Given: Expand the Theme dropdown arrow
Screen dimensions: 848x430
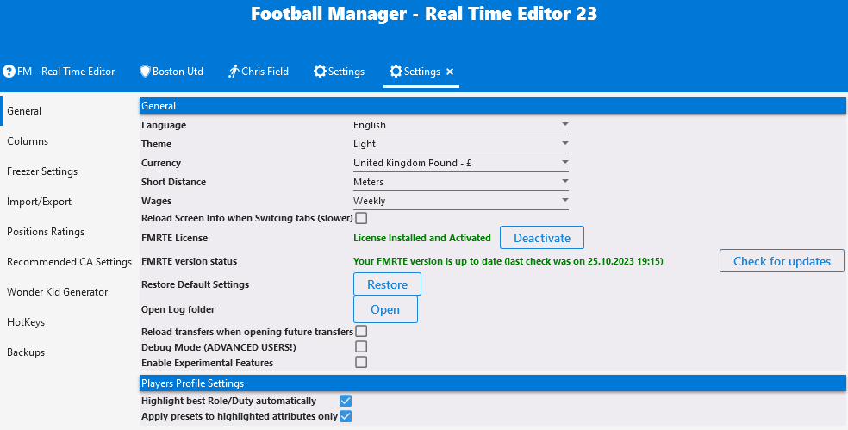Looking at the screenshot, I should click(564, 143).
